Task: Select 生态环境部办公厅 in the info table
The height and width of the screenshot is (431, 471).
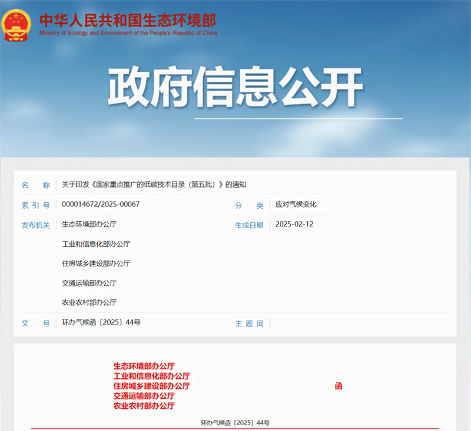Action: click(89, 224)
